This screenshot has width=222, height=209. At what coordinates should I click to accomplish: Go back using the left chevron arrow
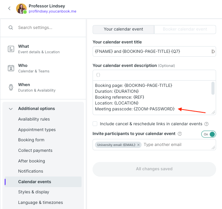click(x=9, y=9)
